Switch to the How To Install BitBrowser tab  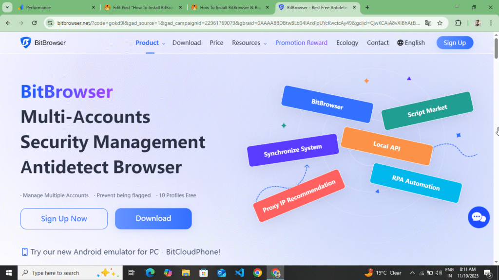pos(229,7)
